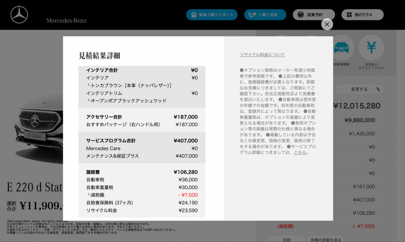
Task: Click 自動車重量税 ¥30,000 row
Action: point(142,187)
